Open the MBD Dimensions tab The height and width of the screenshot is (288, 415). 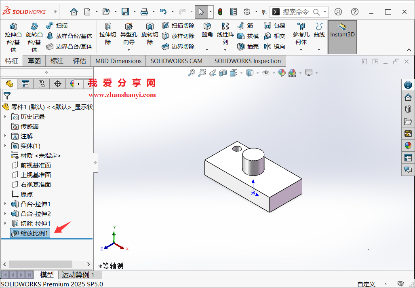(x=118, y=61)
